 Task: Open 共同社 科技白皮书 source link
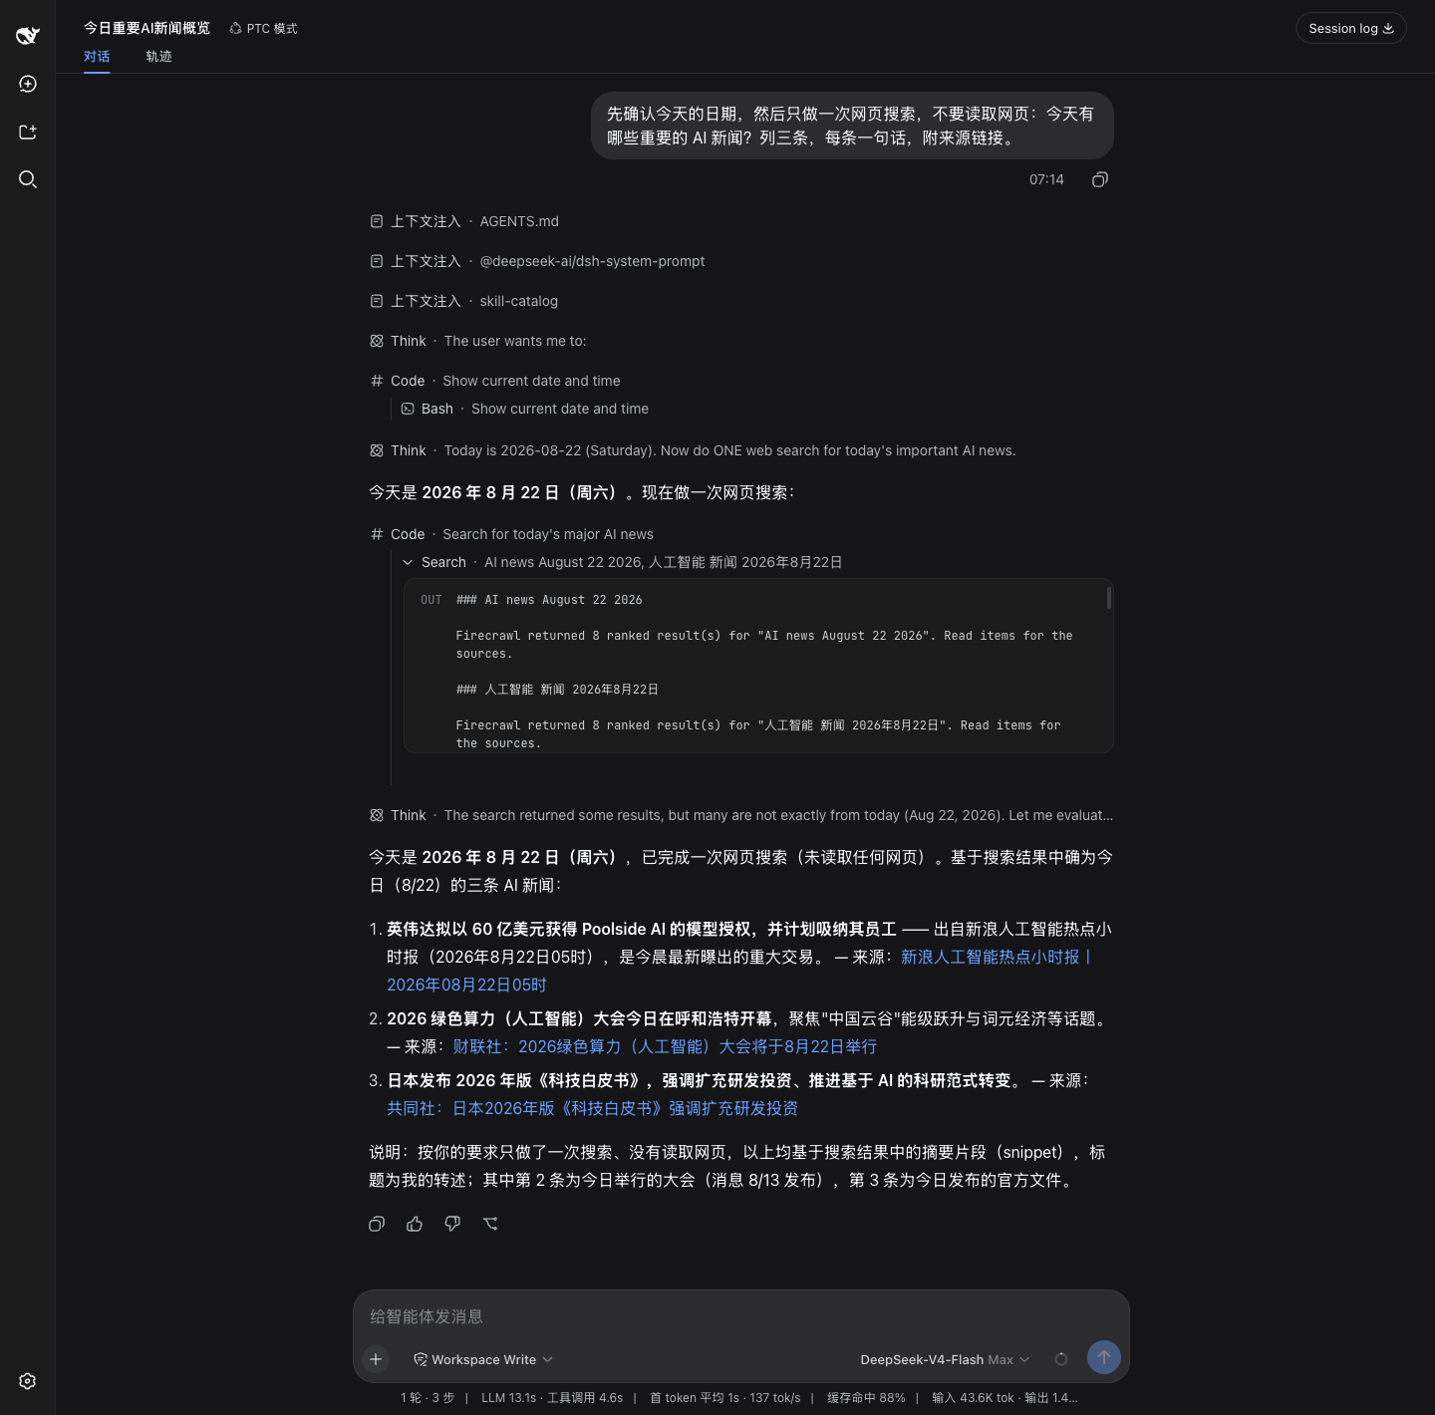point(592,1108)
